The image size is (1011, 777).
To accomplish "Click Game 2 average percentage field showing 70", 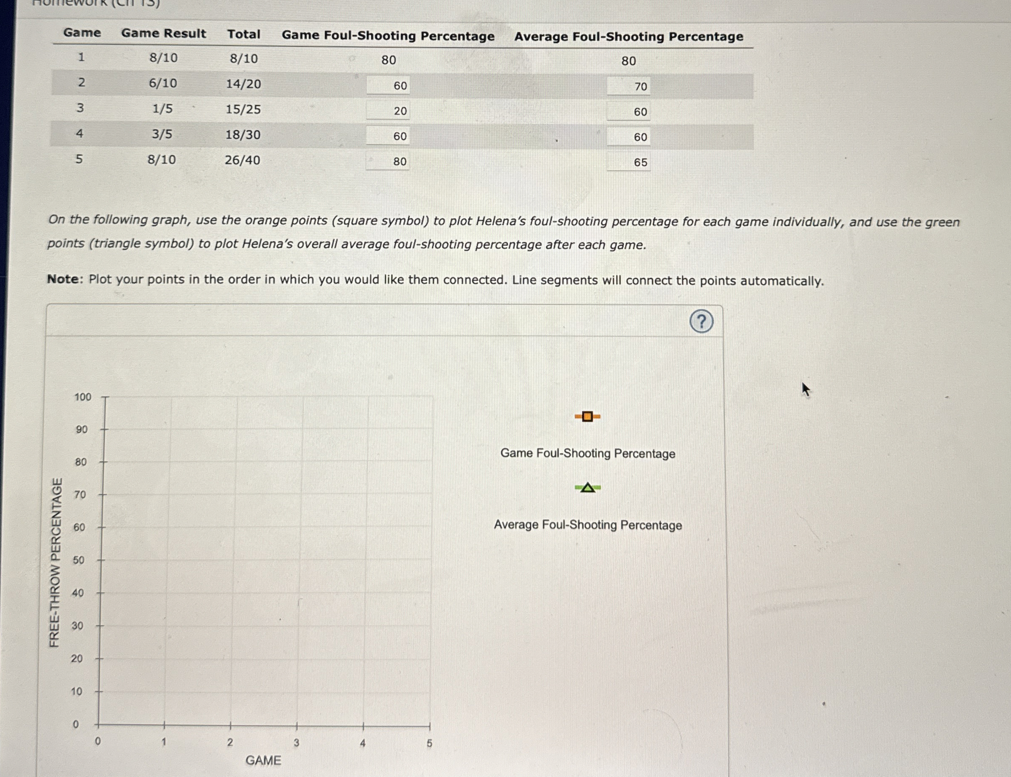I will (x=629, y=86).
